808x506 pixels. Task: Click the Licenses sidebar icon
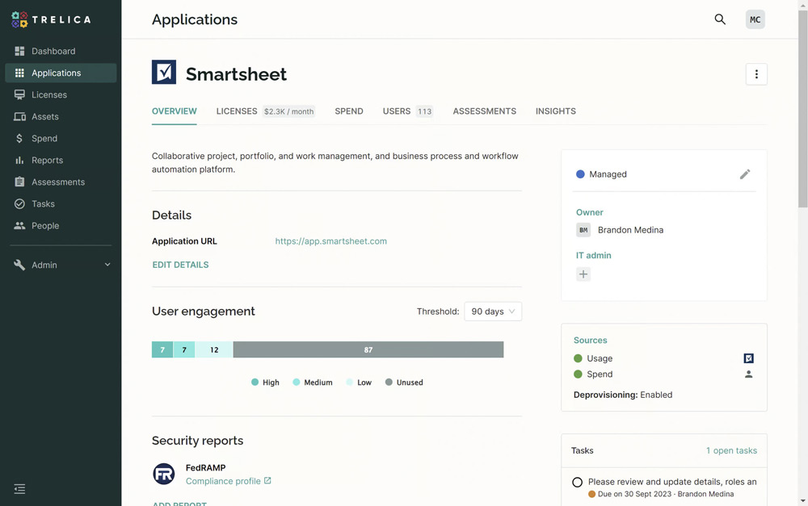[19, 94]
